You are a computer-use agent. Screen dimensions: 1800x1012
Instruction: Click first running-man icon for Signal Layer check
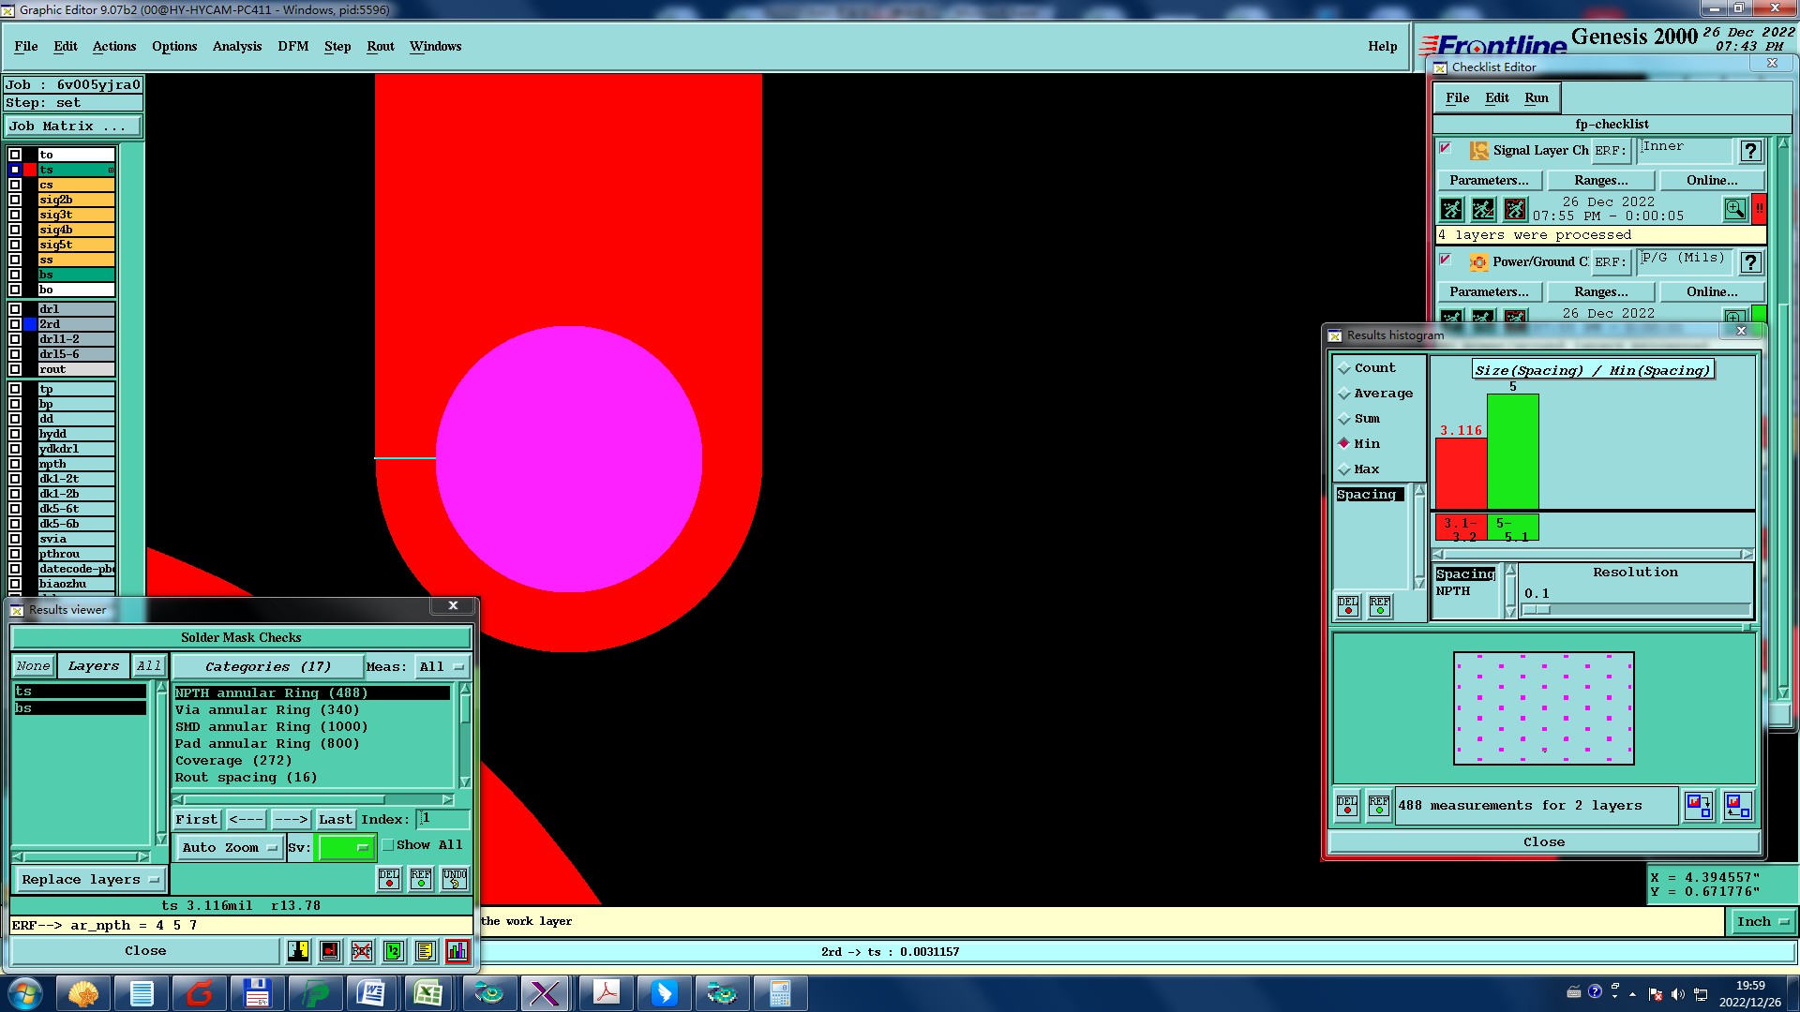coord(1451,209)
